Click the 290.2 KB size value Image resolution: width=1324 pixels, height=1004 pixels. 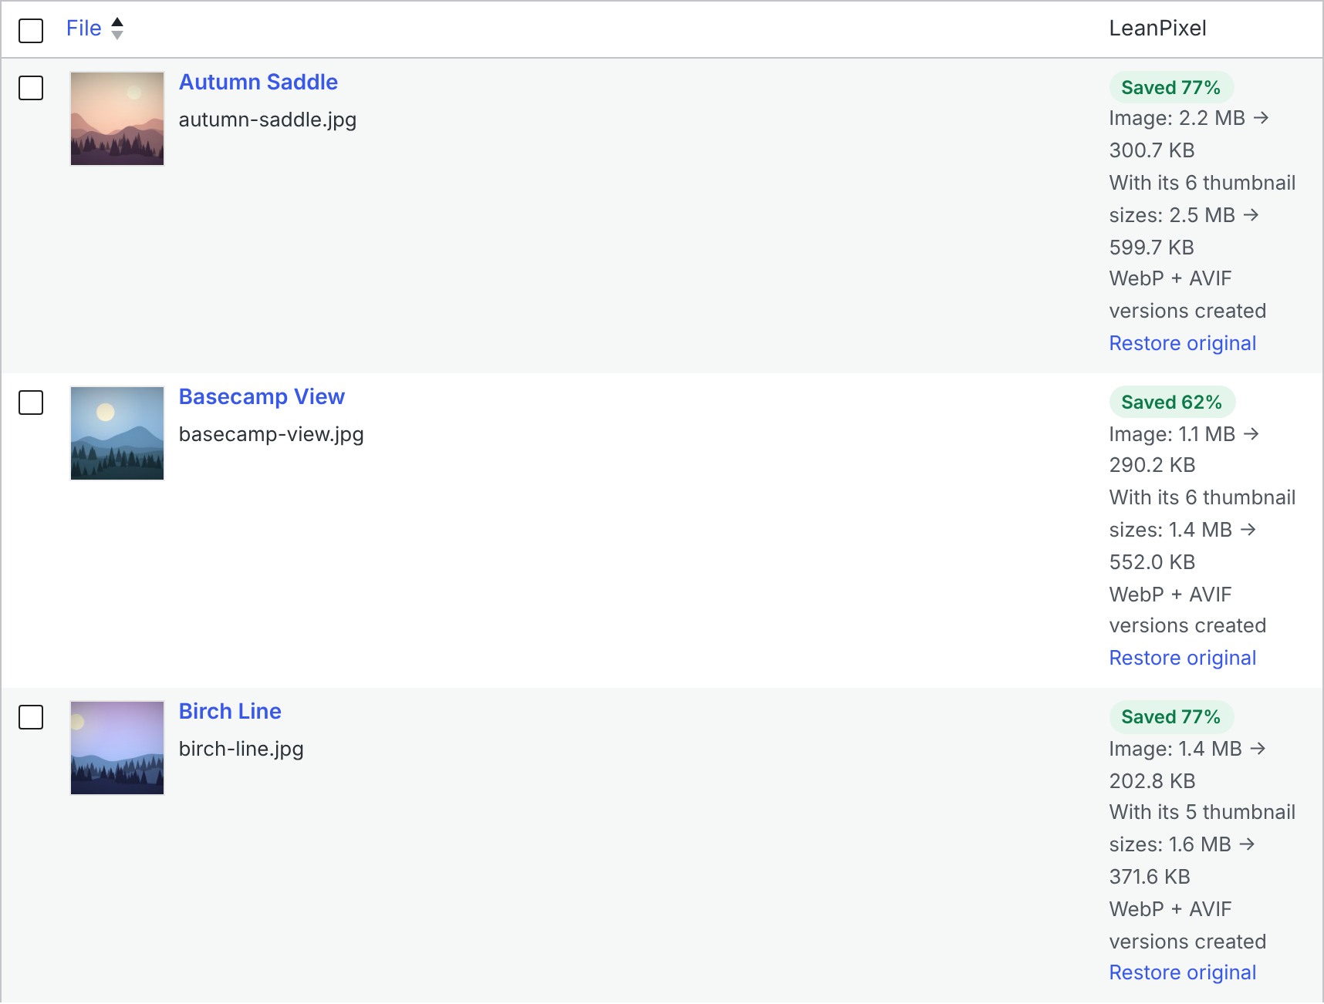1152,465
